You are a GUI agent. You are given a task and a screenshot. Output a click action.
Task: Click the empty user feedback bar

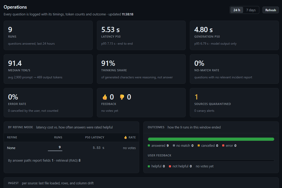(x=211, y=161)
